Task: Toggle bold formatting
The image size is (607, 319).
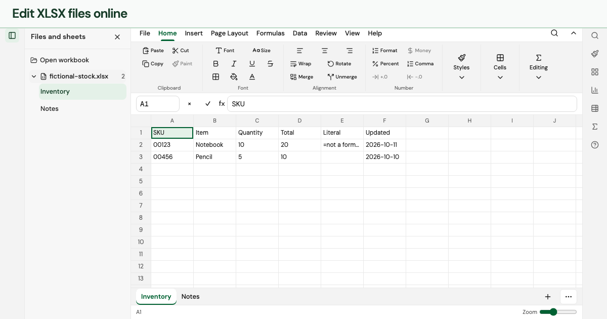Action: [x=216, y=64]
